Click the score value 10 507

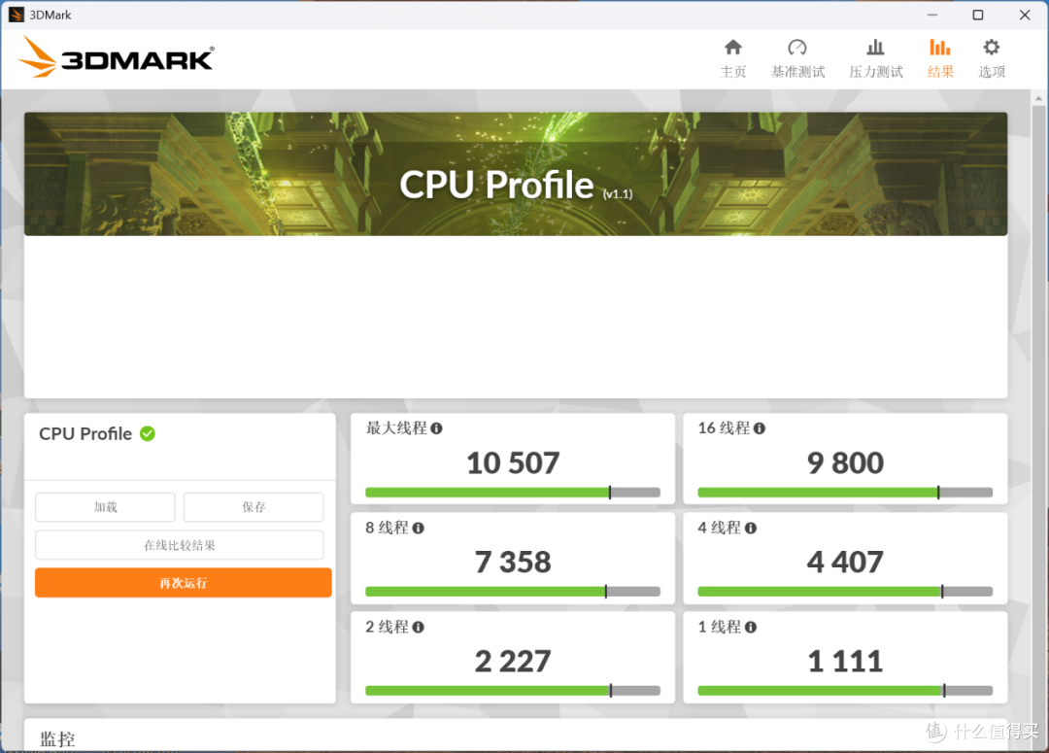[513, 463]
